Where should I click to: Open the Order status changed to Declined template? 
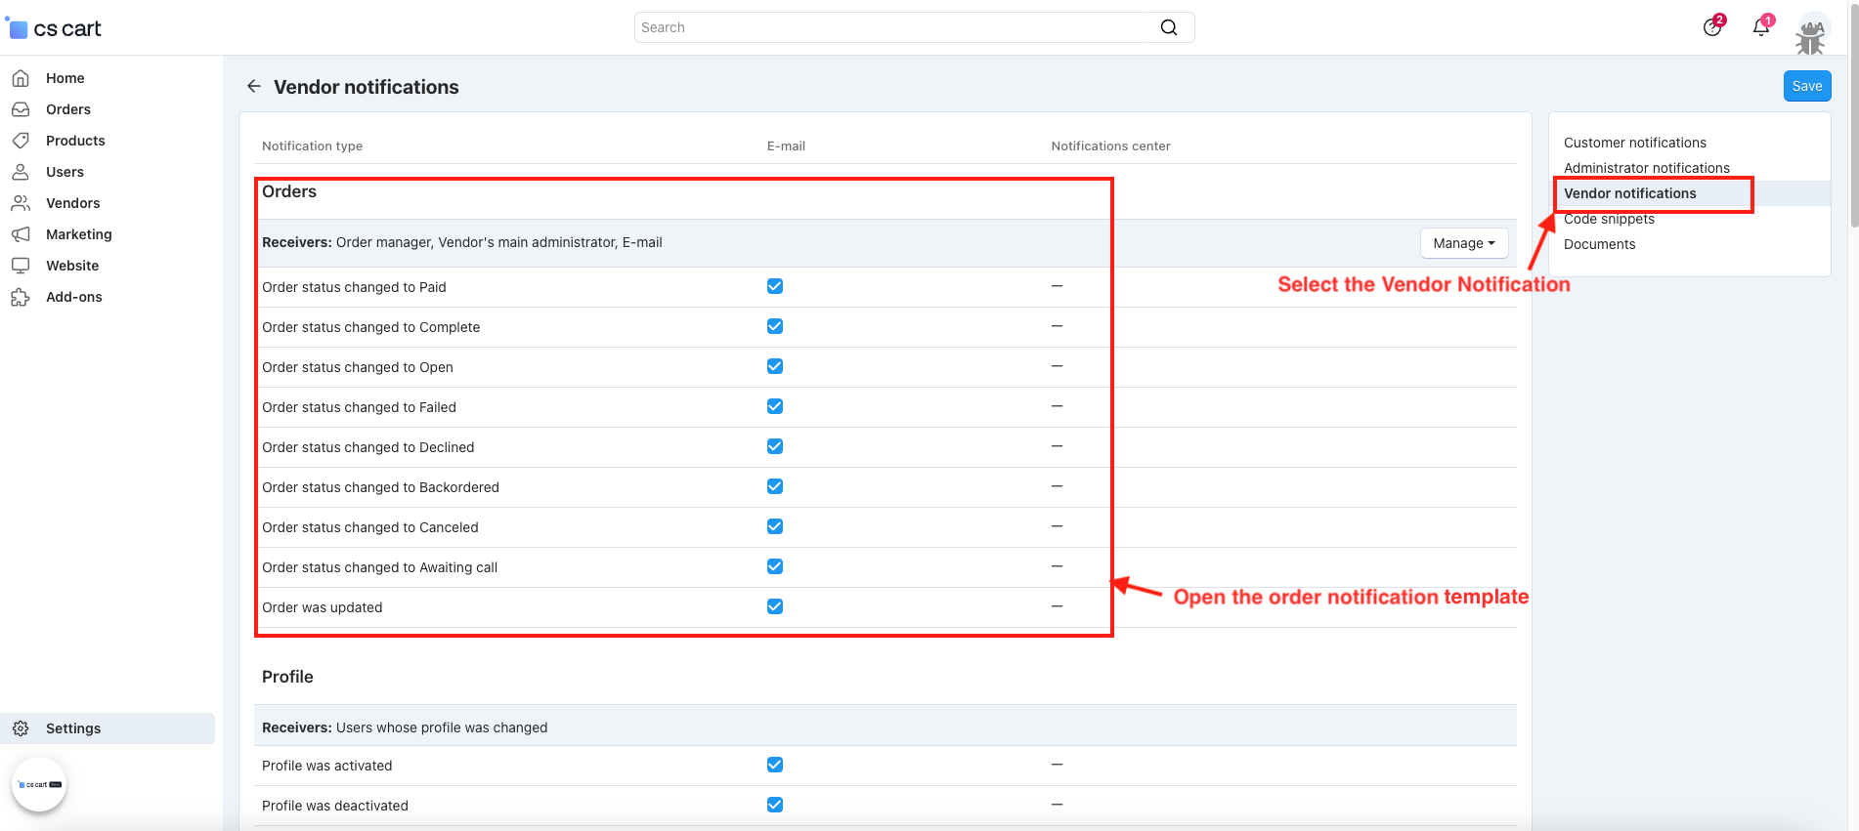[367, 447]
